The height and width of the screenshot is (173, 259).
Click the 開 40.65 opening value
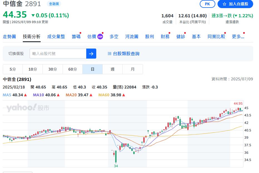click(x=38, y=87)
